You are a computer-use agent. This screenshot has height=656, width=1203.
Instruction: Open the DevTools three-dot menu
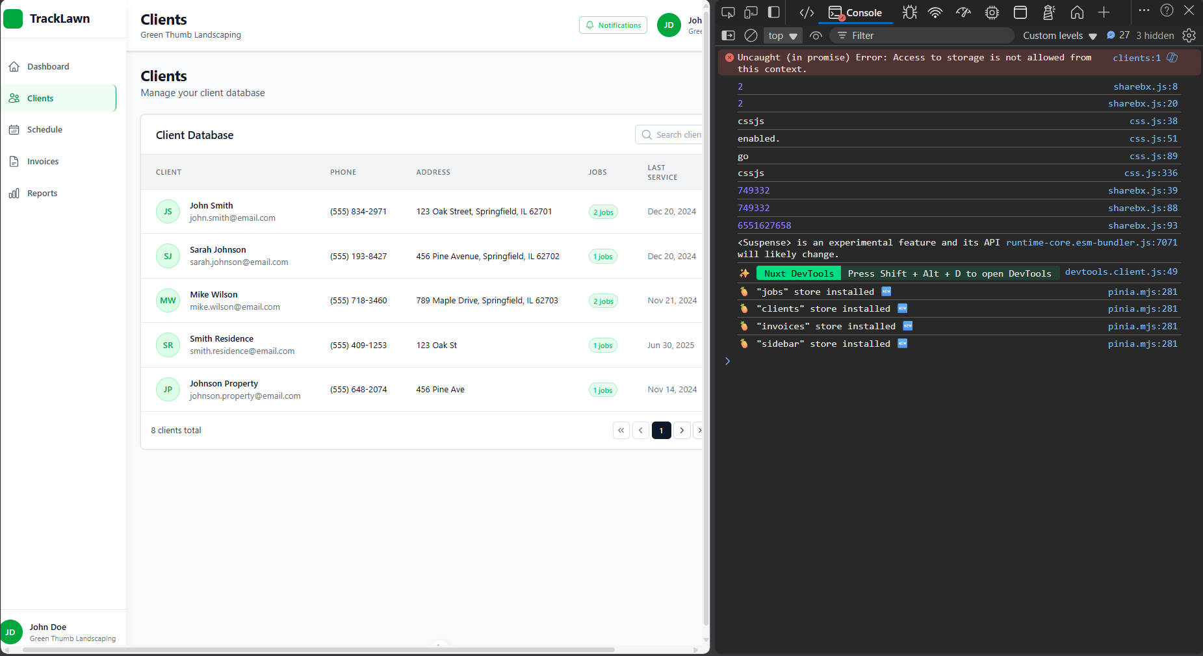pyautogui.click(x=1144, y=10)
